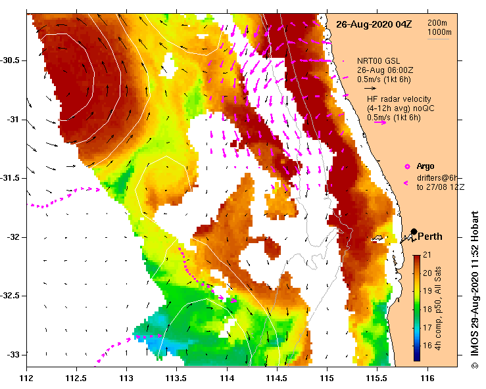Select '0.5m/s (1kt 6h)' above the magenta arrow
486x389 pixels.
click(394, 118)
